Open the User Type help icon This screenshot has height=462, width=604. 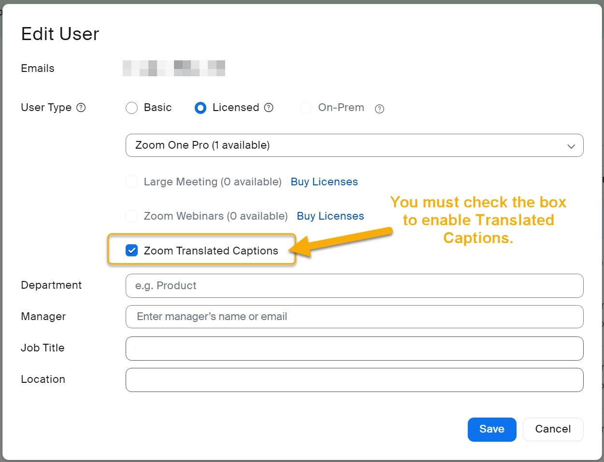pyautogui.click(x=81, y=107)
